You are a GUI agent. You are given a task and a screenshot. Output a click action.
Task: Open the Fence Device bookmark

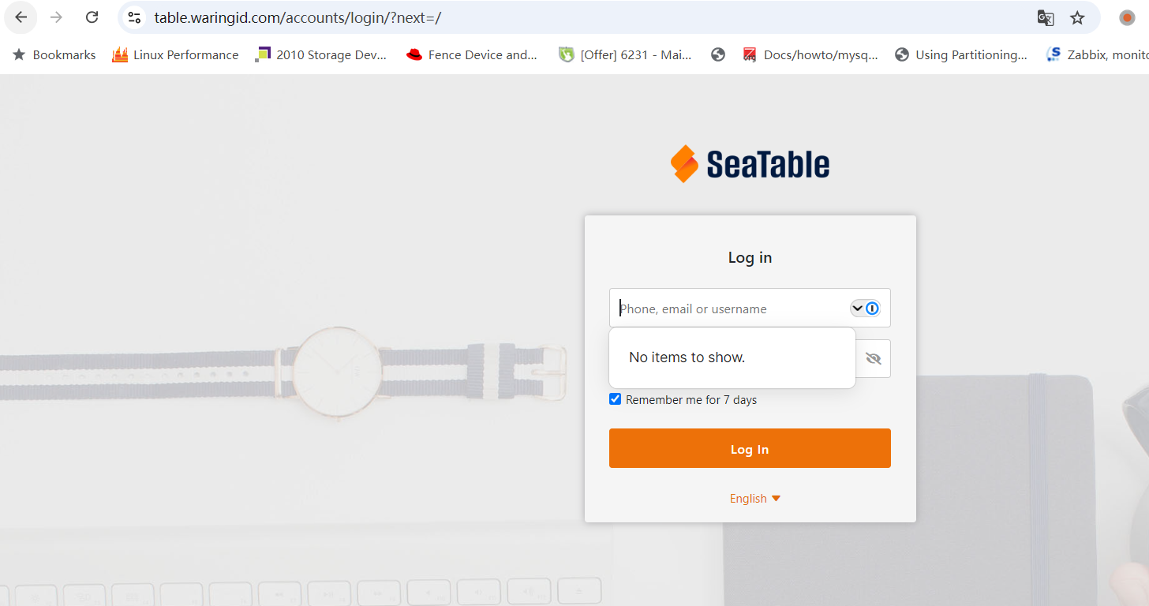click(472, 54)
